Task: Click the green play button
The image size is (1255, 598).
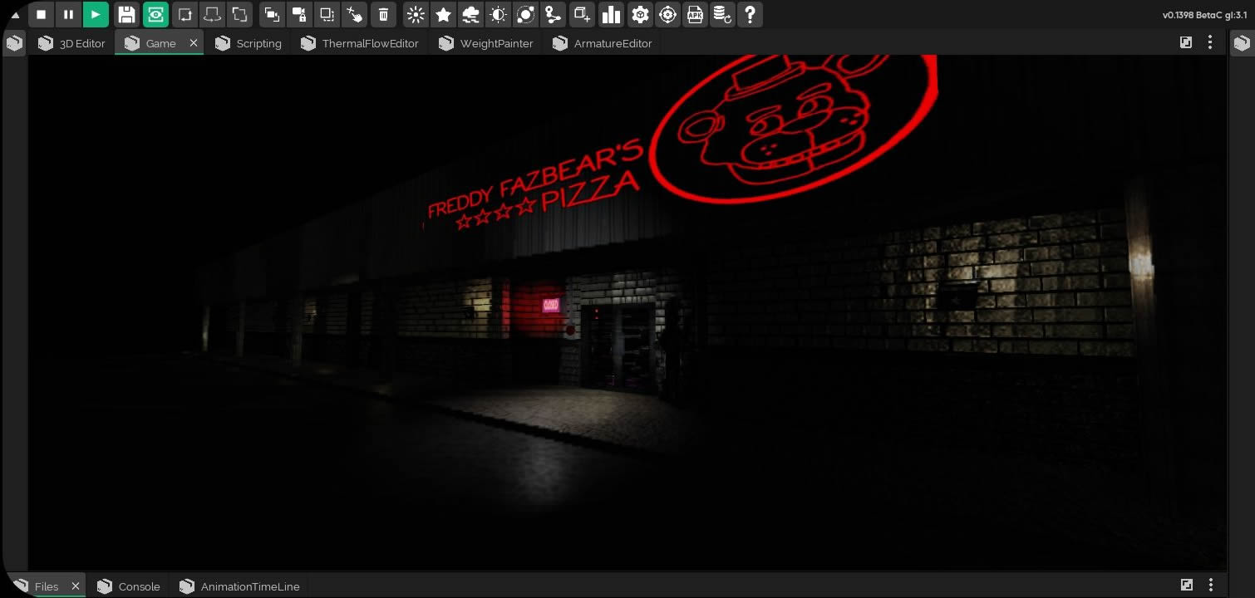Action: pos(96,14)
